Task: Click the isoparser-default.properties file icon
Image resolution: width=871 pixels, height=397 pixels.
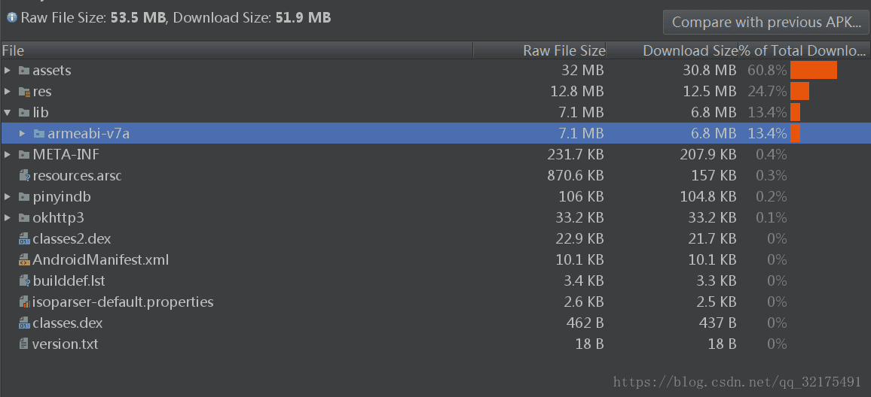Action: pyautogui.click(x=24, y=302)
